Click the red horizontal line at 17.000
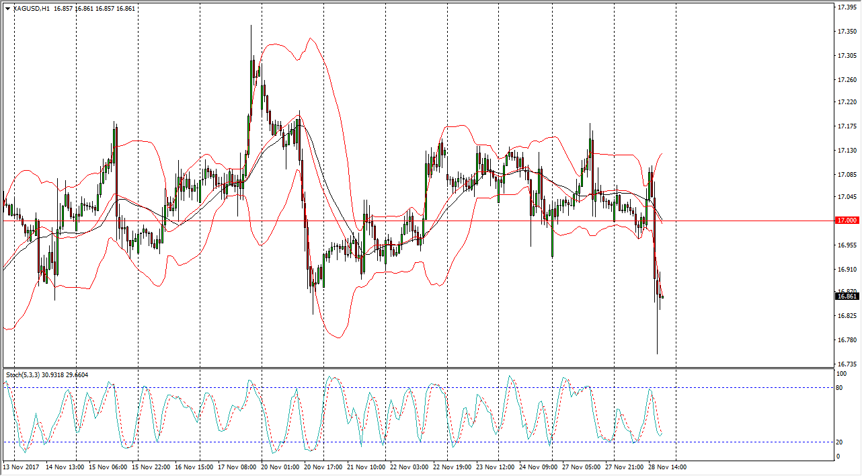This screenshot has height=476, width=862. (417, 221)
